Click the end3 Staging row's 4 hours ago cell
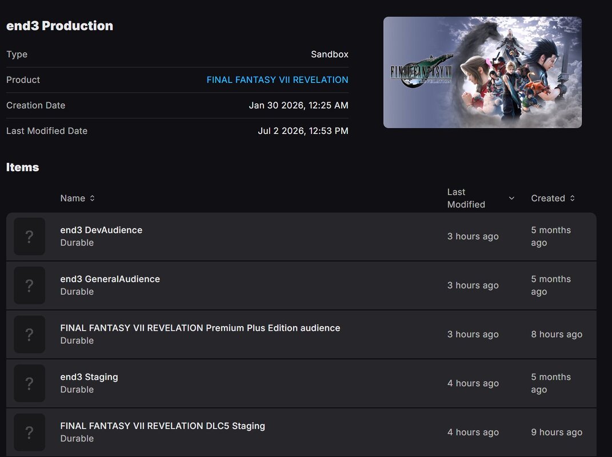The height and width of the screenshot is (457, 612). coord(473,383)
